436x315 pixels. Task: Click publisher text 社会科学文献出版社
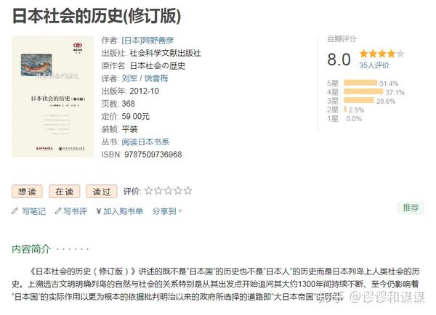(165, 53)
